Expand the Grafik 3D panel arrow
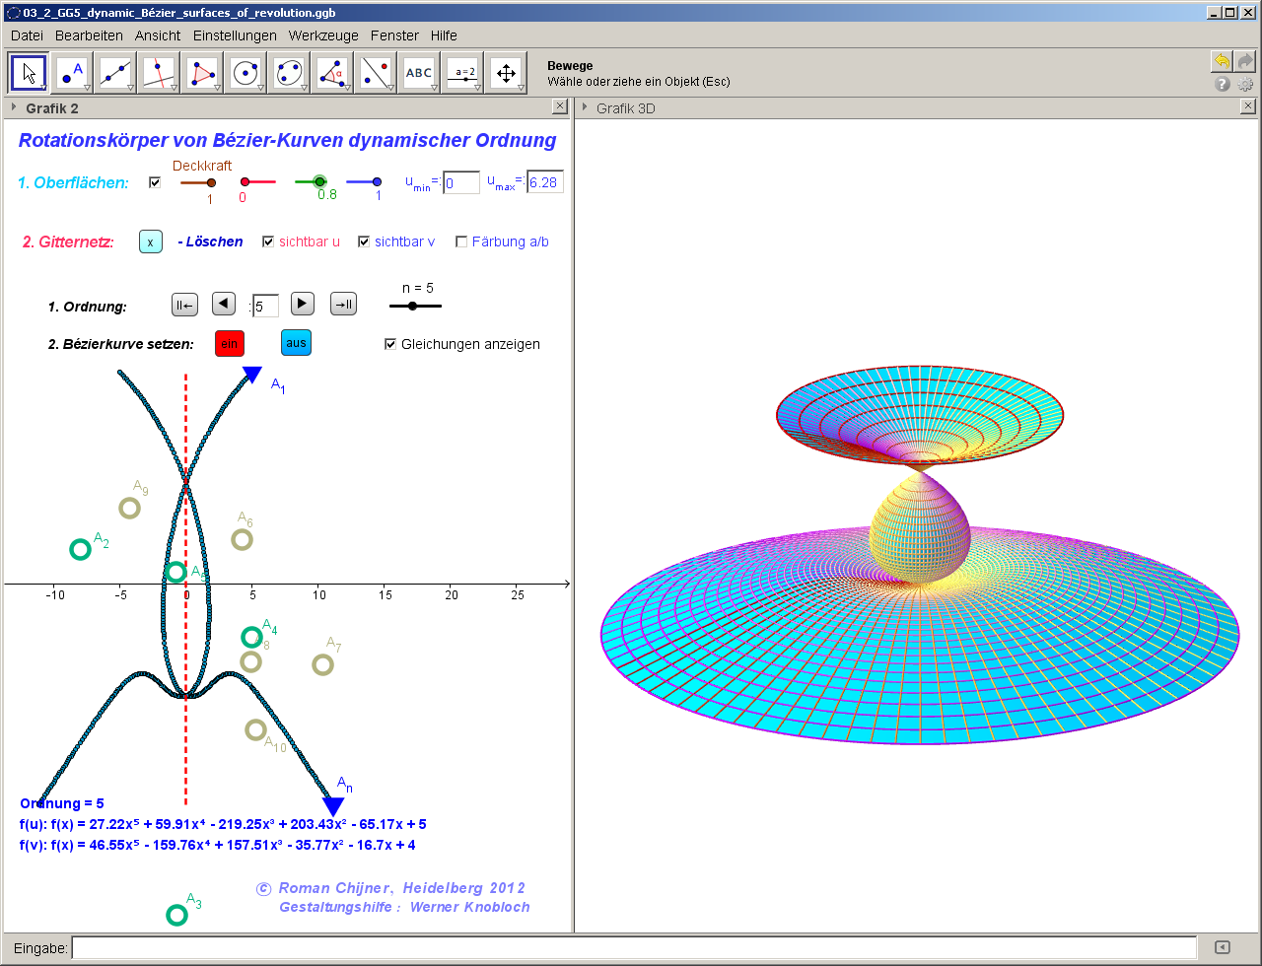The image size is (1262, 966). (585, 107)
